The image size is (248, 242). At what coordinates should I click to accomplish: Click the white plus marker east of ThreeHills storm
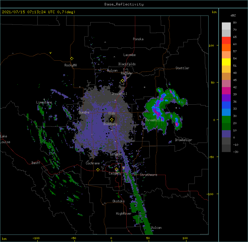pos(176,108)
